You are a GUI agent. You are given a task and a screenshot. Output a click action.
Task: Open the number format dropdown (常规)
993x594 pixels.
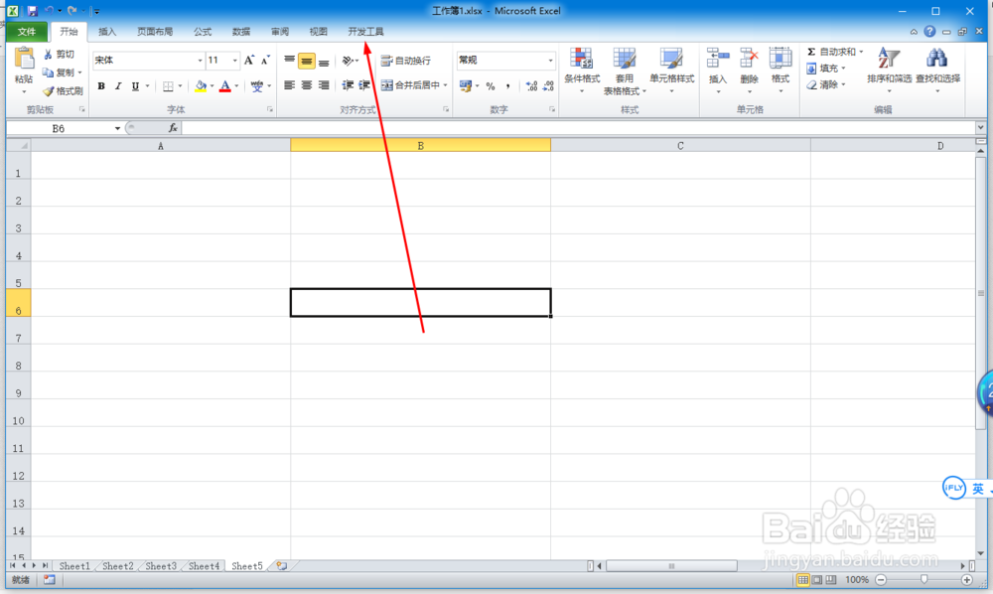click(550, 61)
